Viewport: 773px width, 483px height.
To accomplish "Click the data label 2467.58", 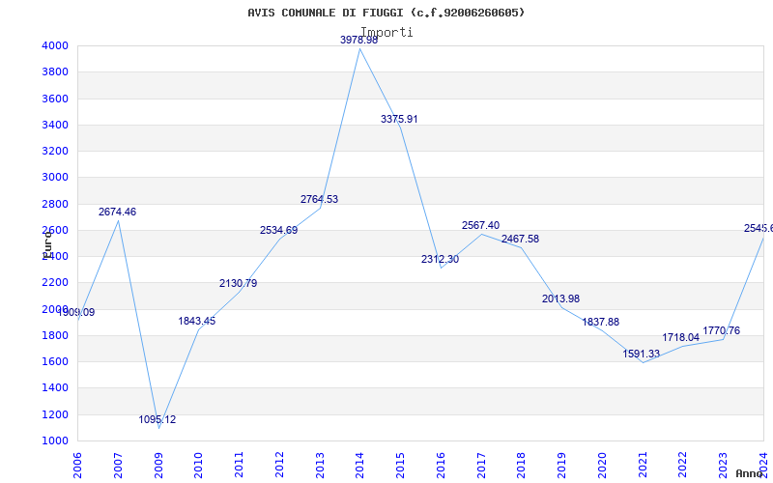I will tap(520, 239).
